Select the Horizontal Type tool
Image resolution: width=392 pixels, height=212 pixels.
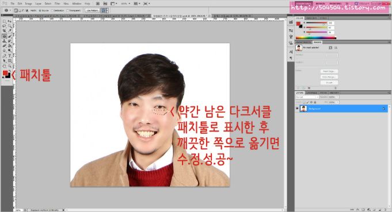[10, 56]
